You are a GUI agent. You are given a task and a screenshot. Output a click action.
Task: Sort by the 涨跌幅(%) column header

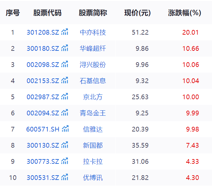(184, 13)
